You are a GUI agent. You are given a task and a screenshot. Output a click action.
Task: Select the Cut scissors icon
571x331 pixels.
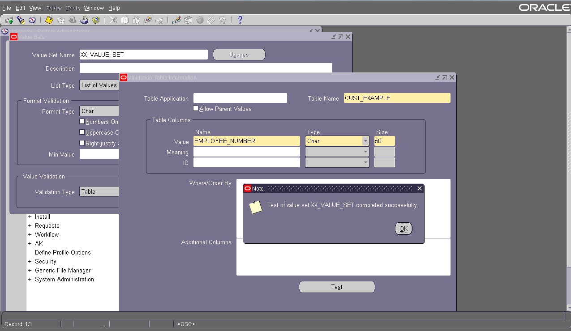point(113,20)
